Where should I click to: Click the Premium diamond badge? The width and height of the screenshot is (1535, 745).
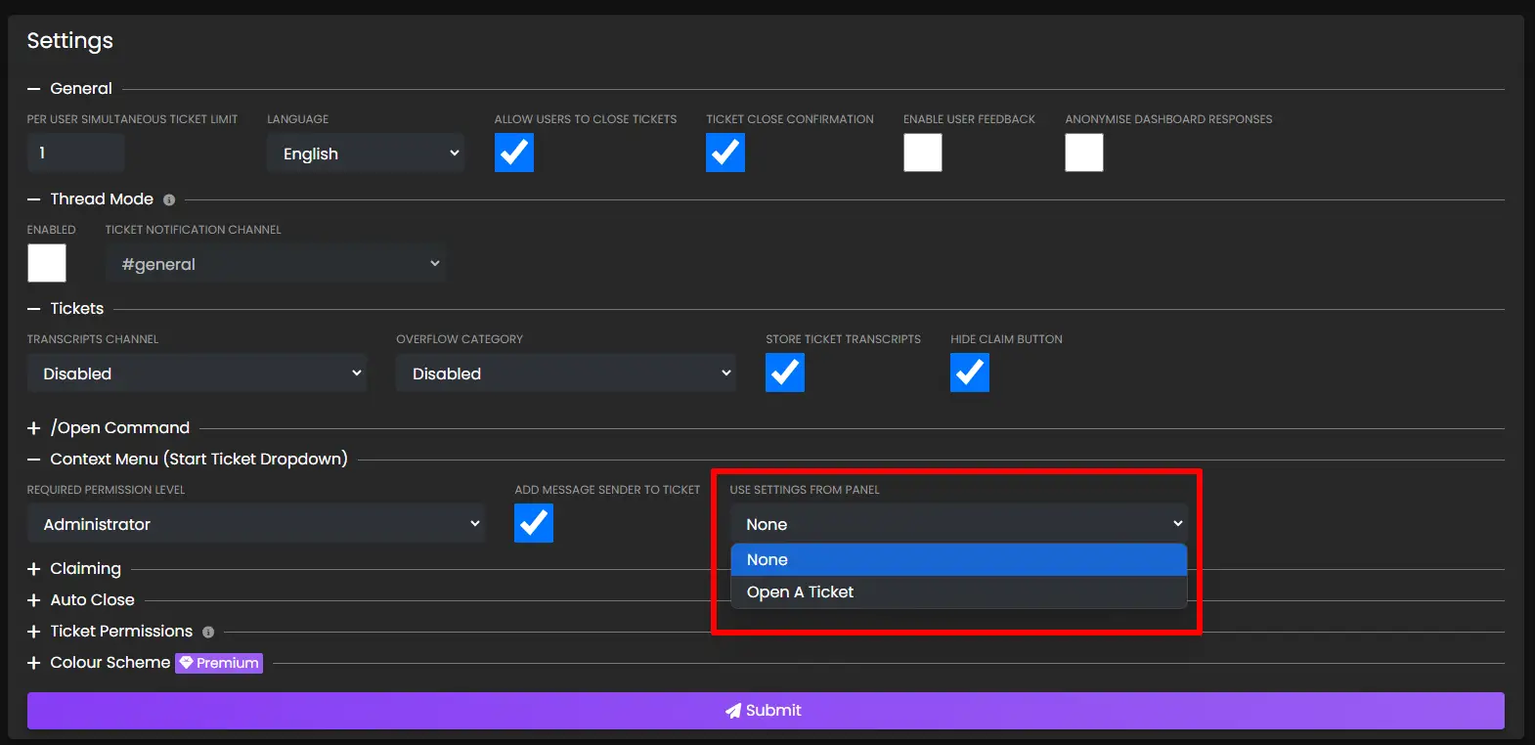coord(219,663)
